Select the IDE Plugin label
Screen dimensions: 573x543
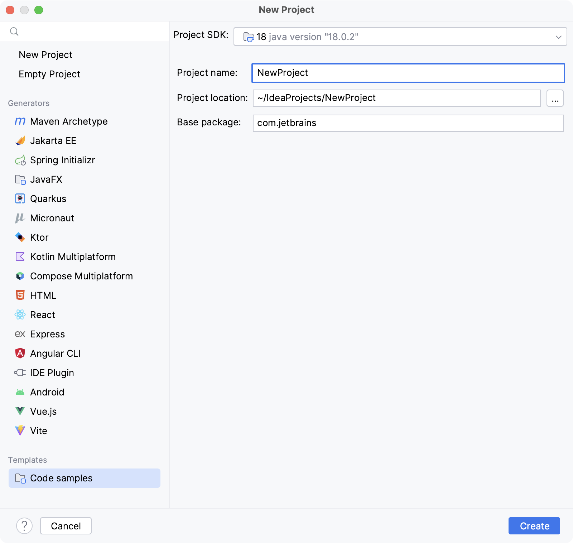tap(52, 373)
